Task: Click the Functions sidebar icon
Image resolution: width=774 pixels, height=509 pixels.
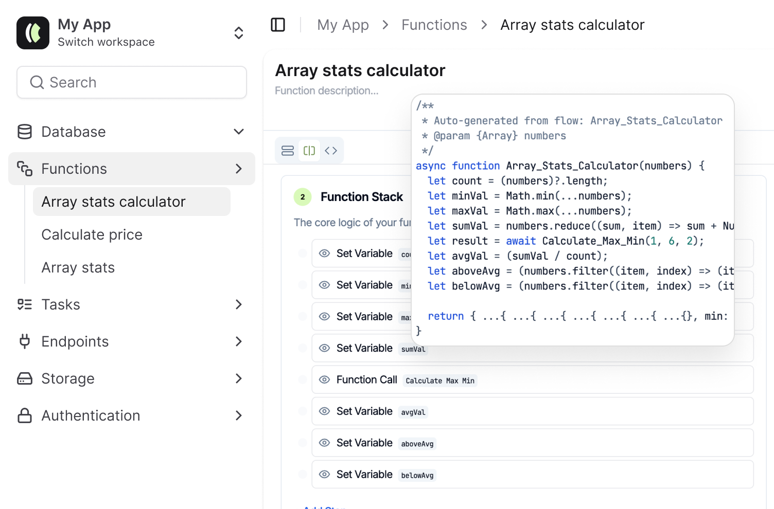Action: coord(25,169)
